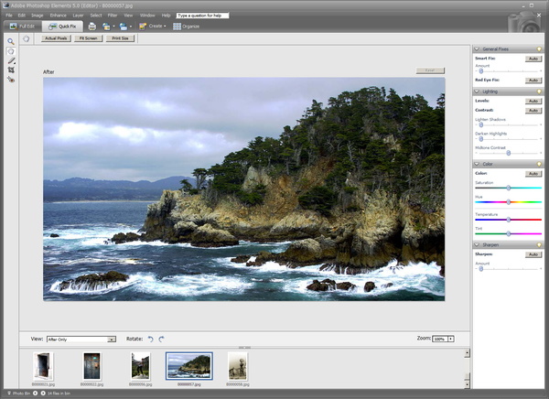Viewport: 549px width, 399px height.
Task: Select the Red Eye Removal tool
Action: 11,80
